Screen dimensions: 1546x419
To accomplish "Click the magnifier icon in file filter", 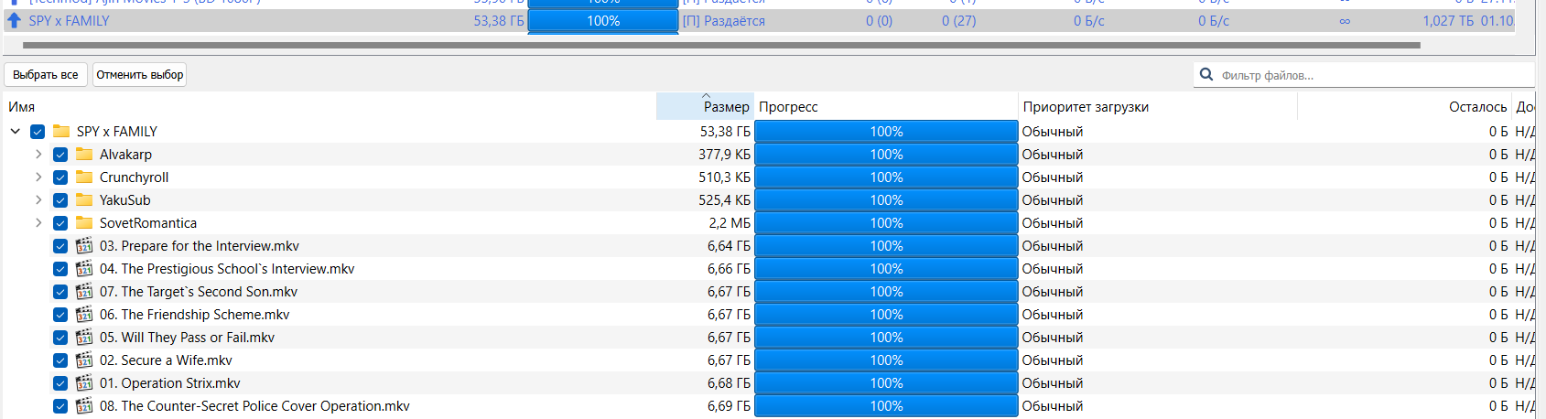I will click(x=1206, y=75).
